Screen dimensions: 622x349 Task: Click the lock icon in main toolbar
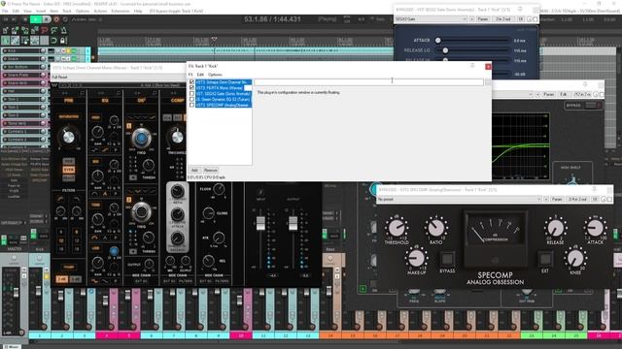pyautogui.click(x=62, y=41)
